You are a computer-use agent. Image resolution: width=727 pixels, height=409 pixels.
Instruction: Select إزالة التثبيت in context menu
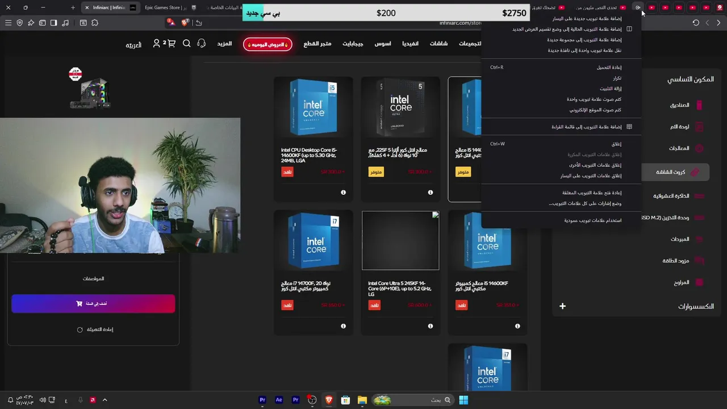561,89
